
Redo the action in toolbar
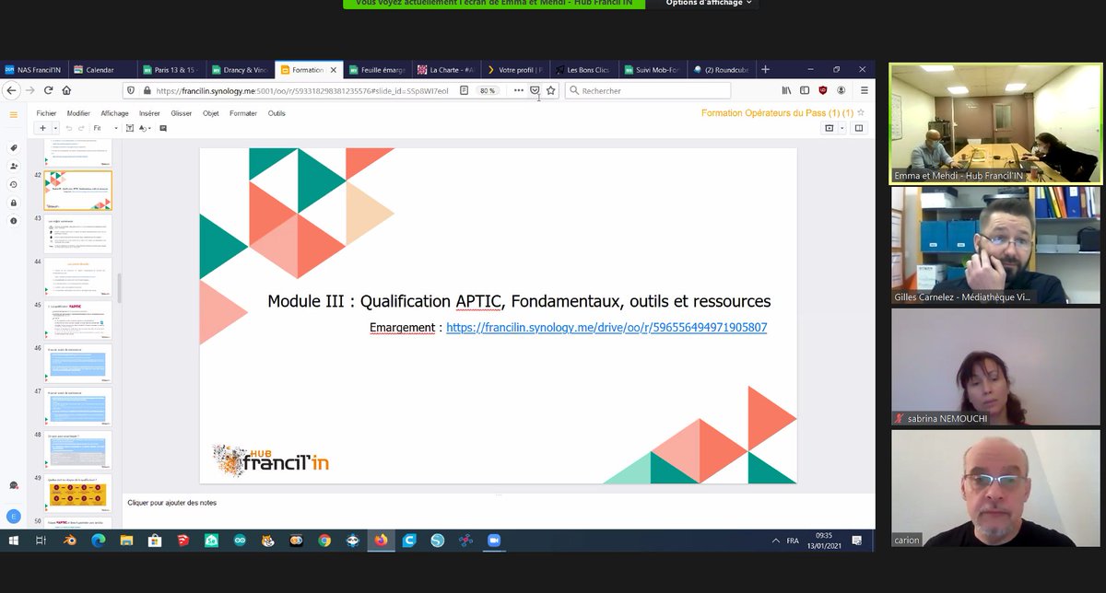(x=81, y=128)
